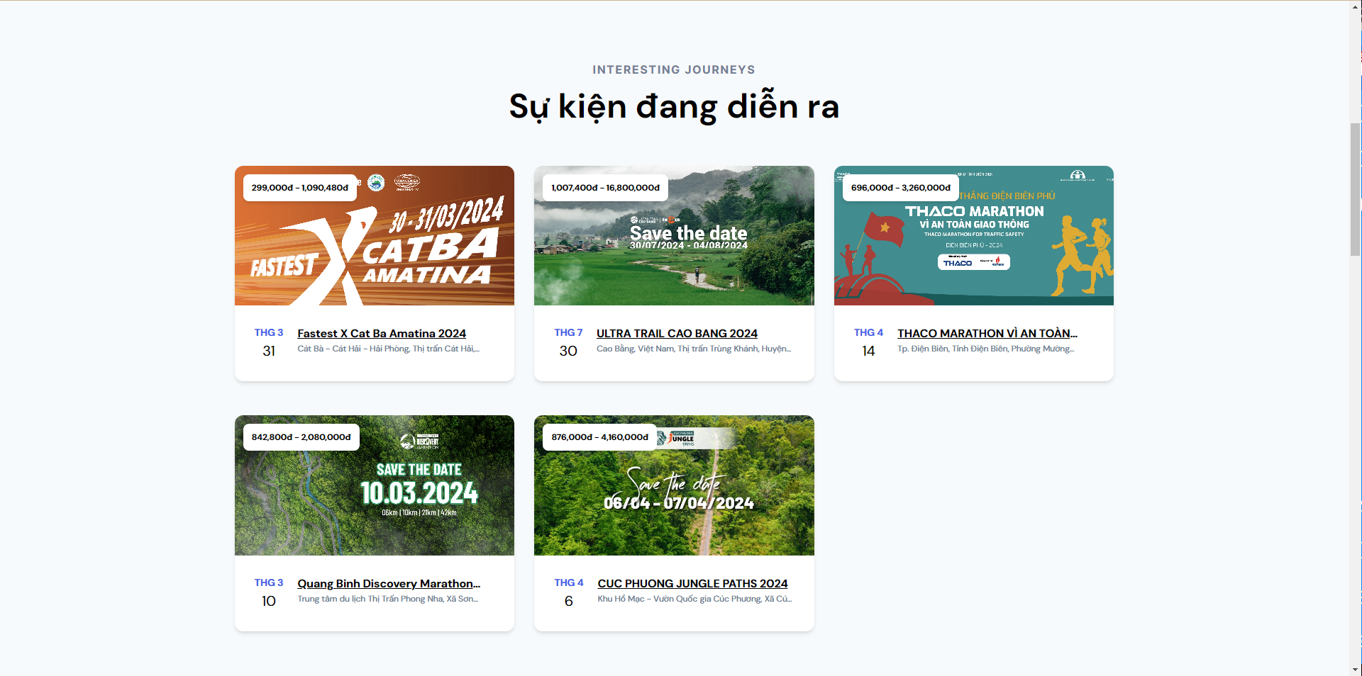The height and width of the screenshot is (676, 1362).
Task: Click the THACO Marathon banner image
Action: [974, 236]
